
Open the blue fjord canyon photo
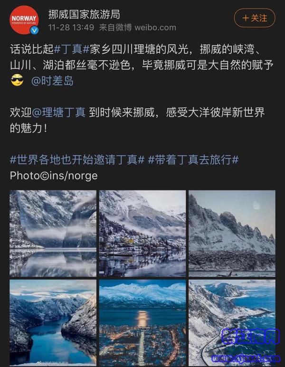53,323
